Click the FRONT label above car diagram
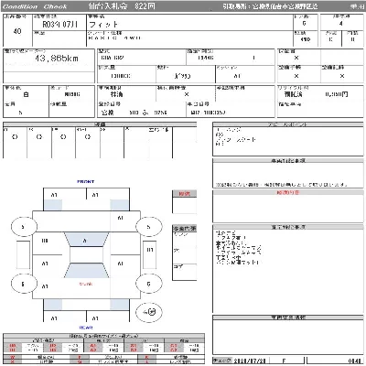Screen dimensions: 366x366 [86, 181]
